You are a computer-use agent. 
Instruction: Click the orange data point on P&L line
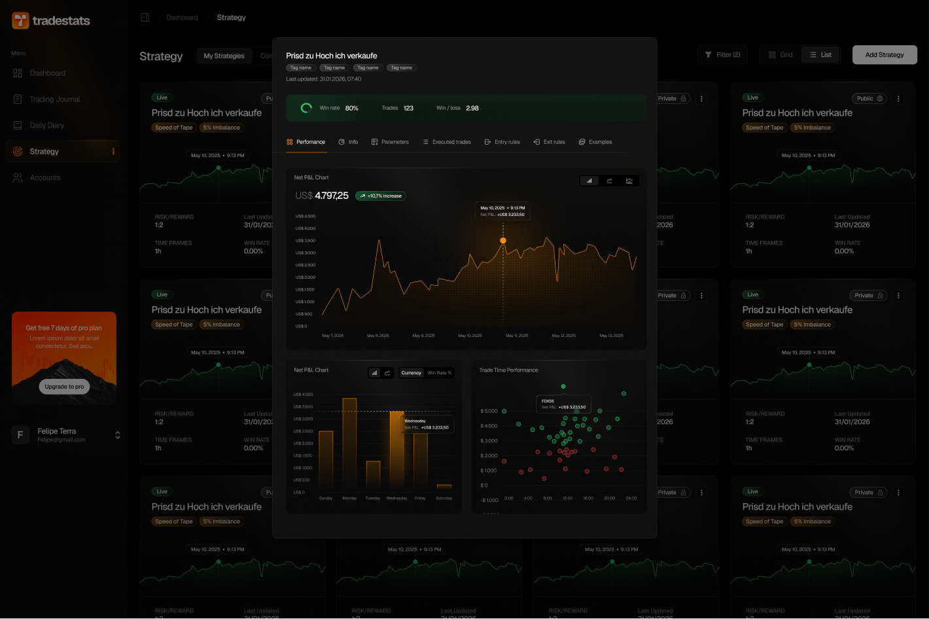coord(503,241)
